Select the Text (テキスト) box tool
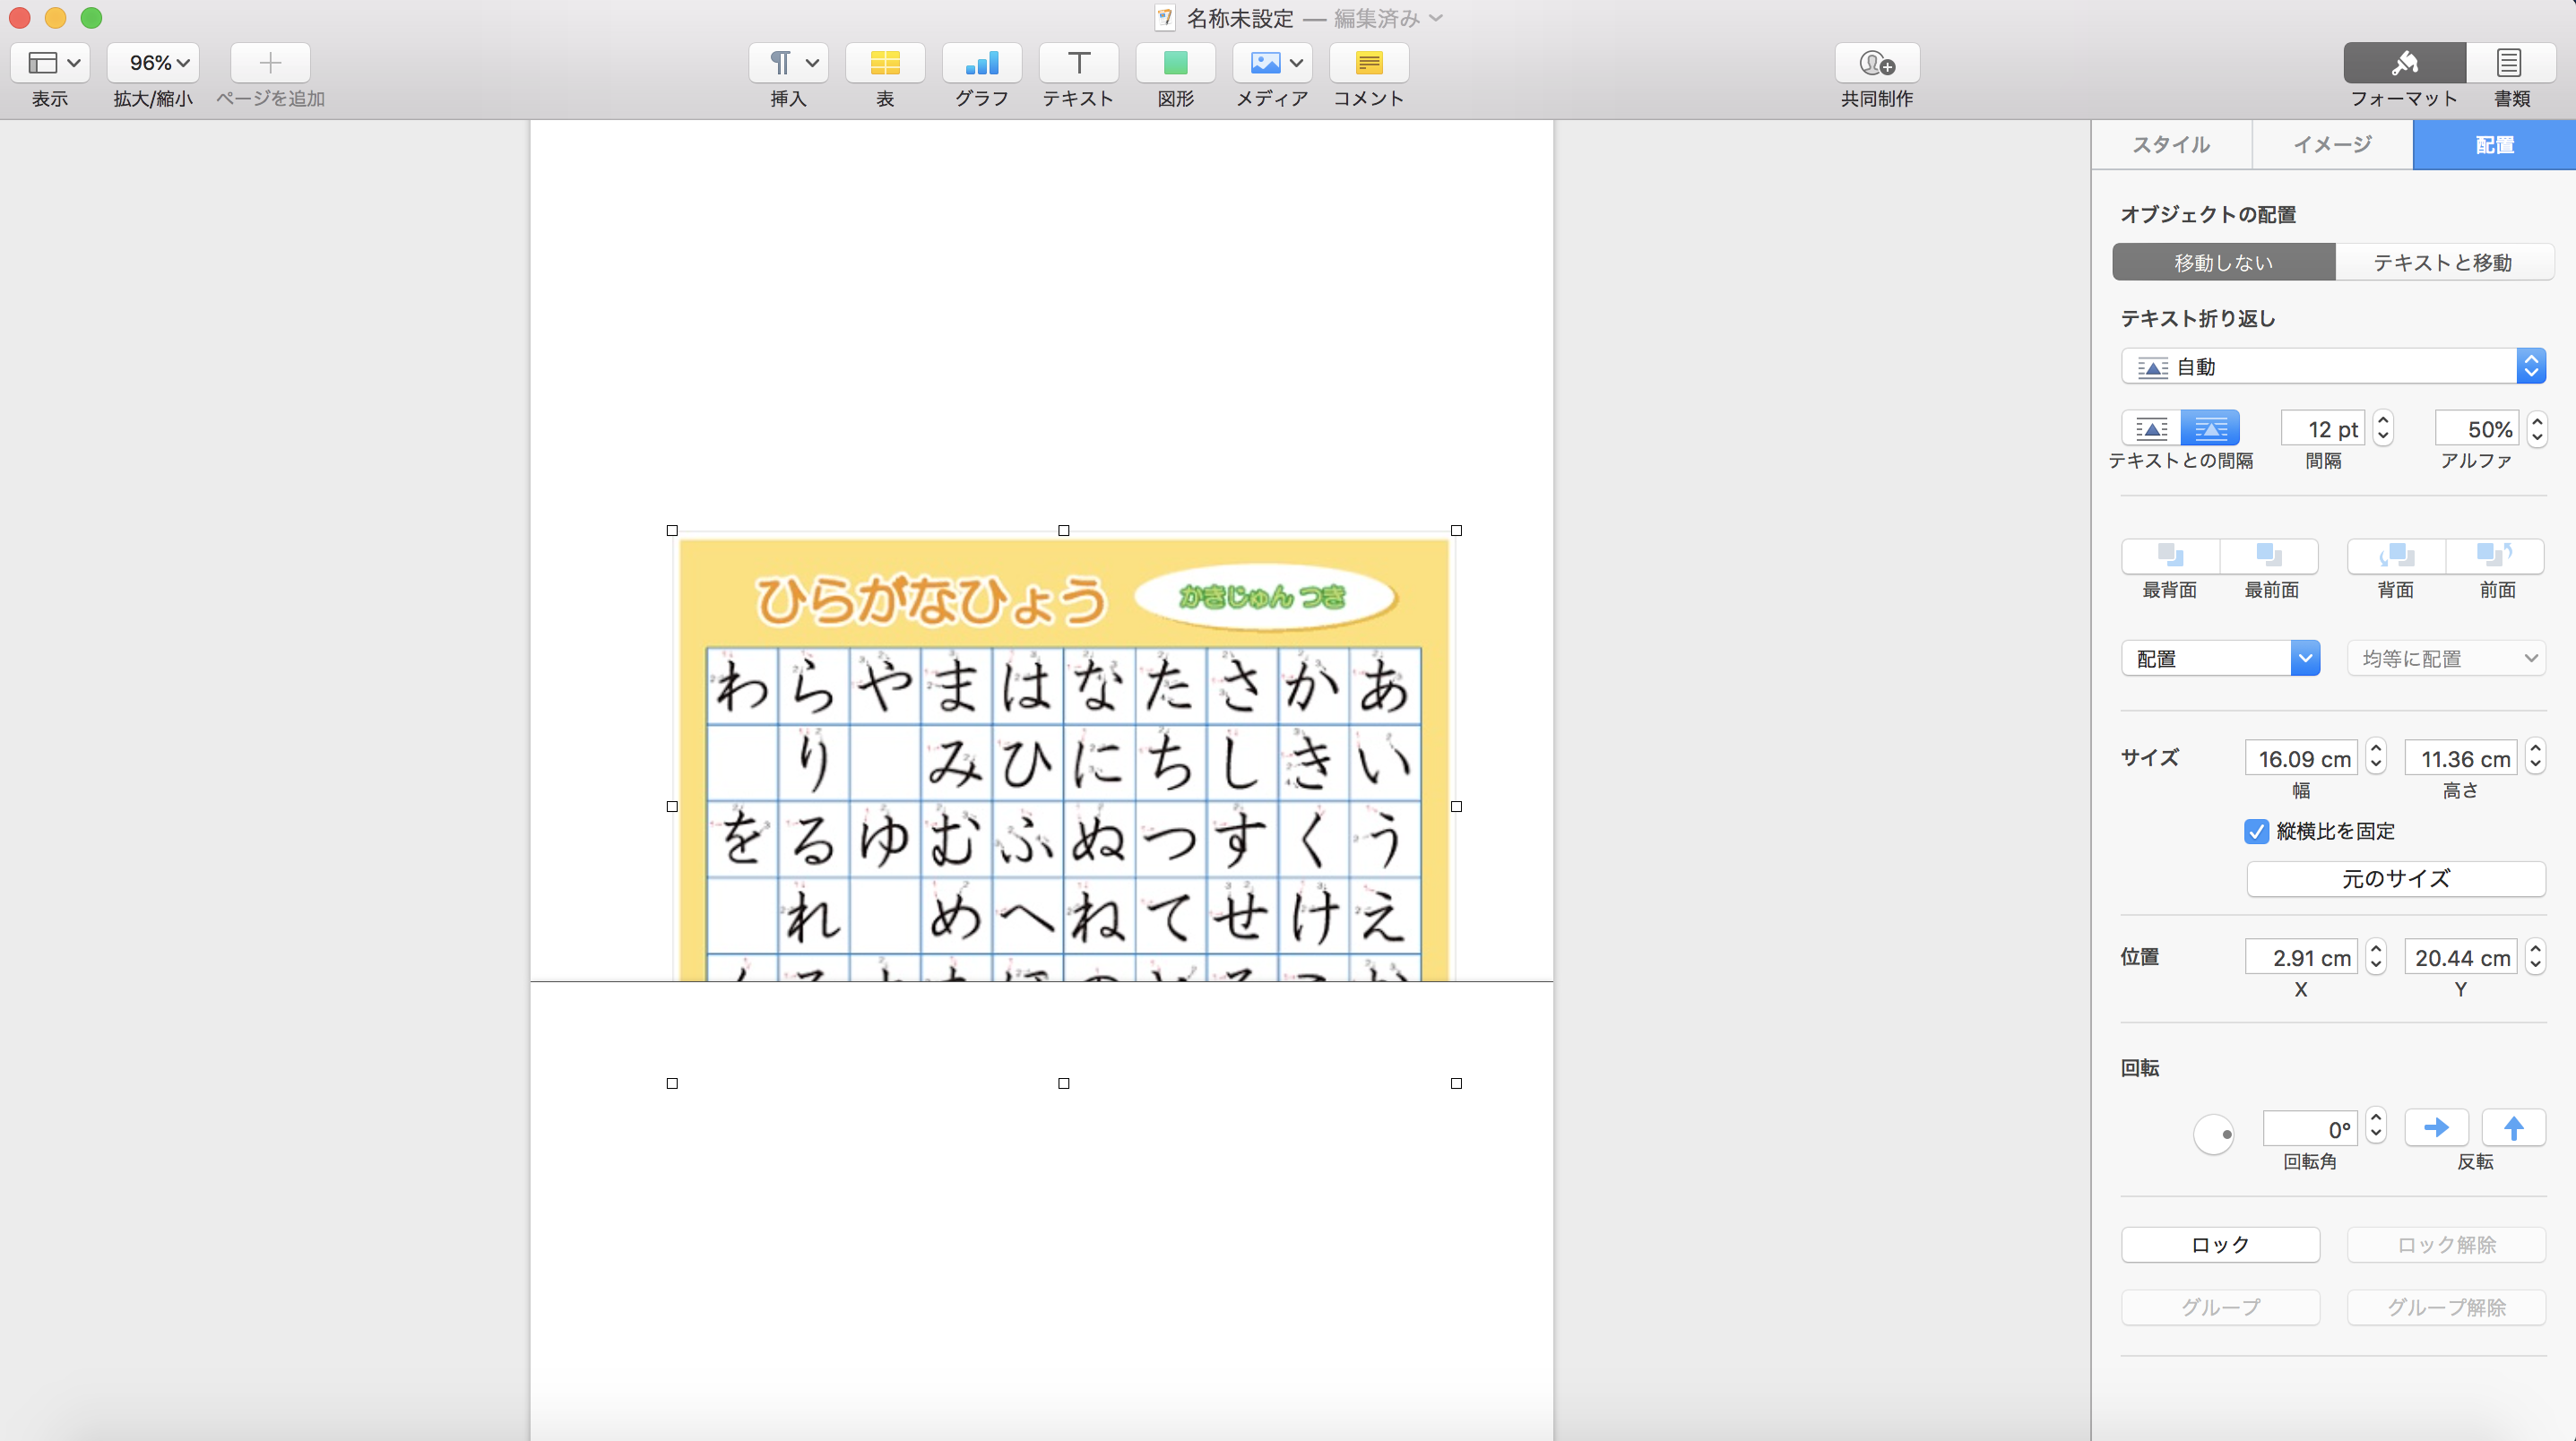This screenshot has width=2576, height=1441. tap(1078, 63)
